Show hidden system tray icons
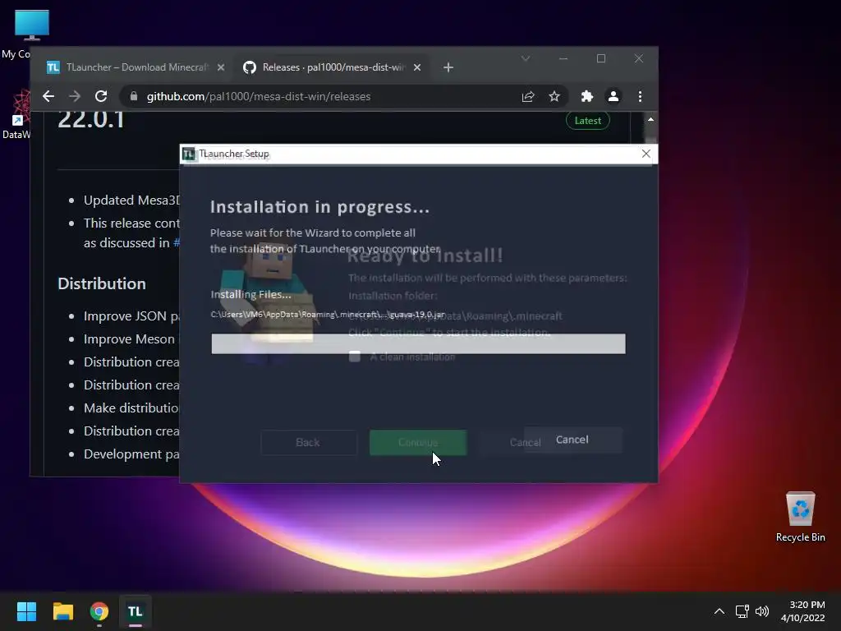This screenshot has height=631, width=841. [x=719, y=611]
